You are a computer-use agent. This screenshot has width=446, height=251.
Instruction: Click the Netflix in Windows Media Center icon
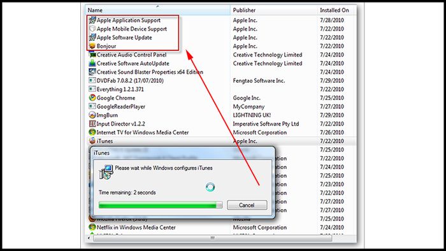click(92, 227)
